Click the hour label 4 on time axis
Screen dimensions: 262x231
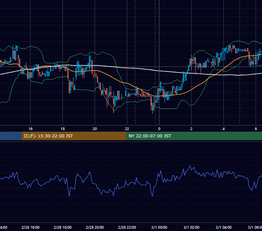(223, 129)
